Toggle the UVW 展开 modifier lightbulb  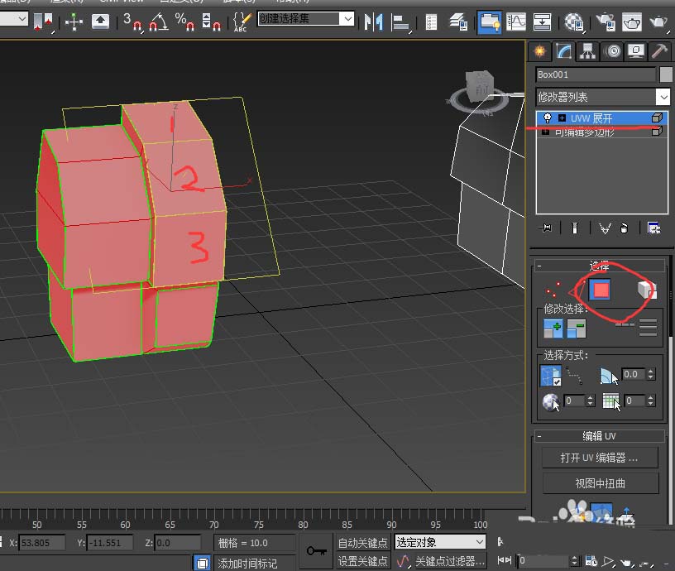(x=548, y=118)
